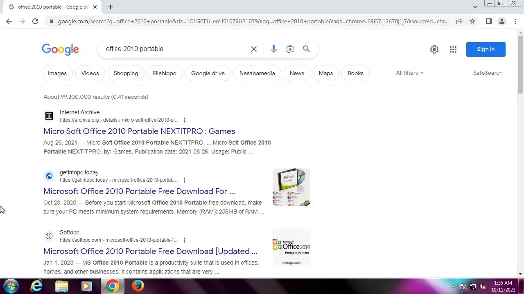The height and width of the screenshot is (294, 524).
Task: Open Windows Media Player on taskbar
Action: (86, 286)
